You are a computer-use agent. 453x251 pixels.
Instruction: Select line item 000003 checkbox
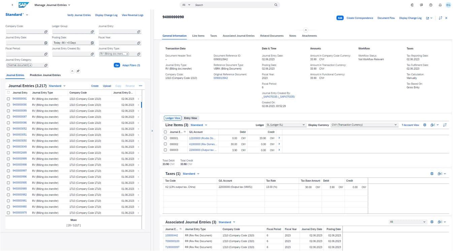[x=165, y=150]
